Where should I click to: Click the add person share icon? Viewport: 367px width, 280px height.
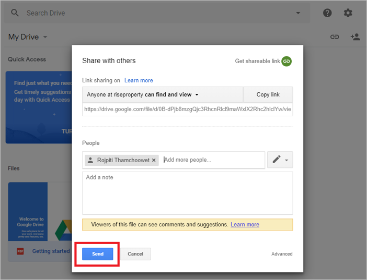tap(355, 37)
